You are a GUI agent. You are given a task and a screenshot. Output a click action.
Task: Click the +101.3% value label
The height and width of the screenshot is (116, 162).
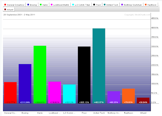pyautogui.click(x=69, y=102)
